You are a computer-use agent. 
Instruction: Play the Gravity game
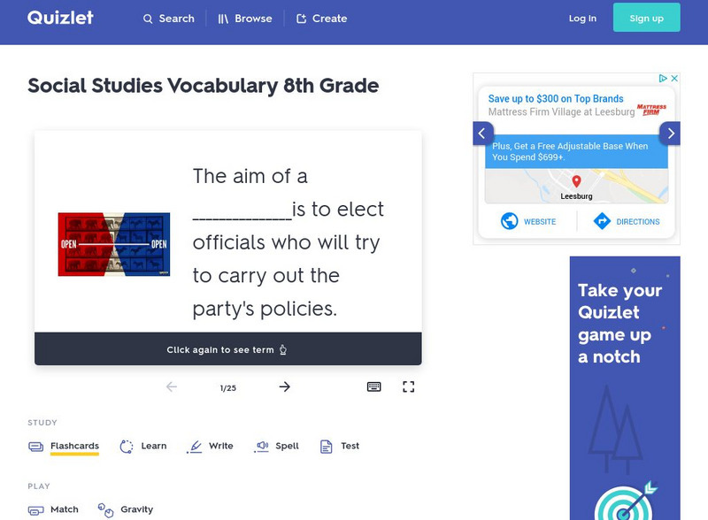126,509
